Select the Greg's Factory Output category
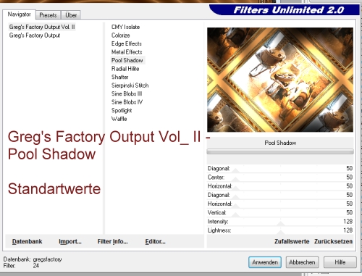This screenshot has width=362, height=276. tap(35, 35)
